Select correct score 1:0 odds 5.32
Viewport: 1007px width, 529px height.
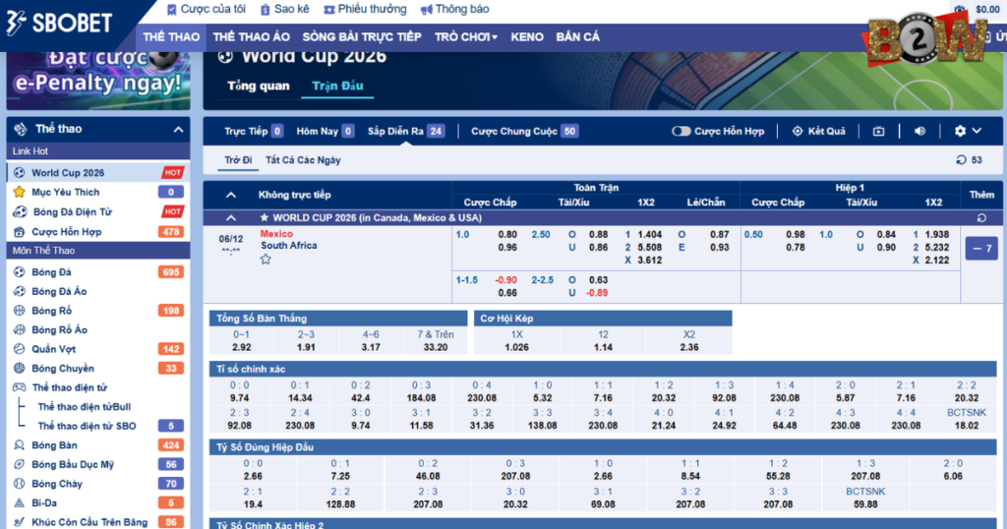543,398
